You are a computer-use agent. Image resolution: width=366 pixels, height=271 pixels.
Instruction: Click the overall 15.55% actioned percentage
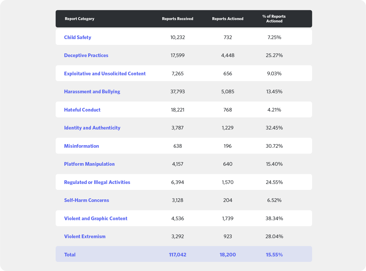pyautogui.click(x=274, y=255)
